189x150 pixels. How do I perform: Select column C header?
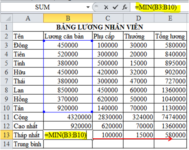click(x=108, y=18)
